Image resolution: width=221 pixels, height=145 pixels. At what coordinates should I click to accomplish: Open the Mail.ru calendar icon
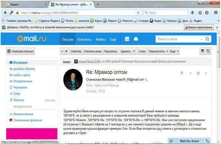pos(127,39)
